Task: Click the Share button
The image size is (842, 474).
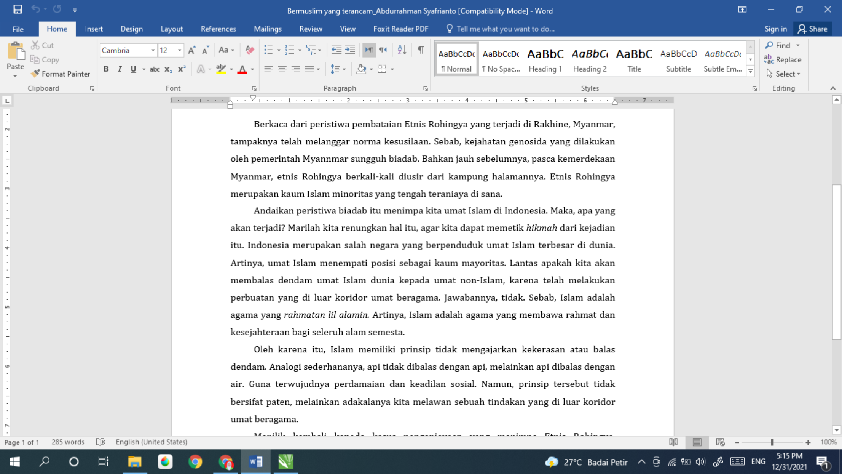Action: point(813,29)
